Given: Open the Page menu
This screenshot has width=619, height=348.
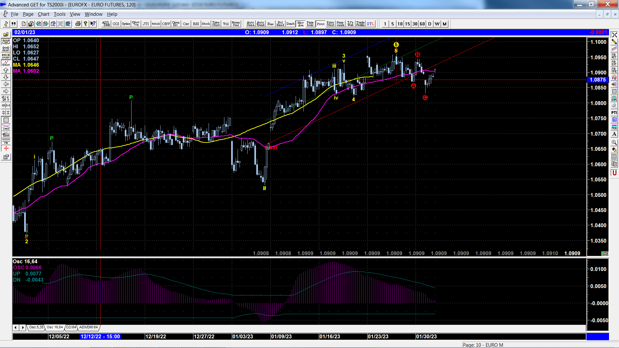Looking at the screenshot, I should tap(28, 14).
